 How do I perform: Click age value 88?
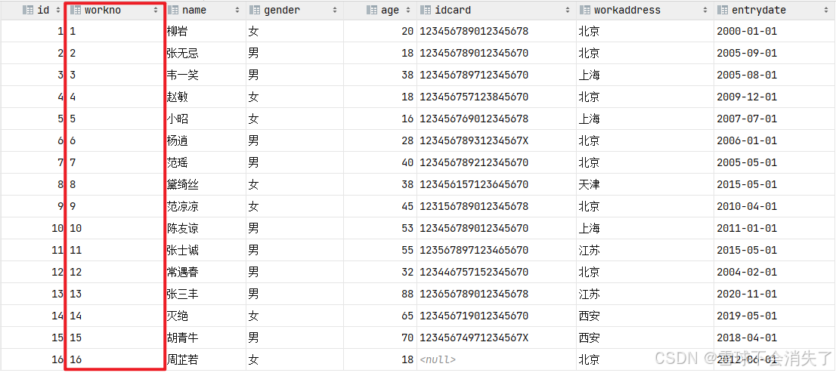(x=407, y=294)
